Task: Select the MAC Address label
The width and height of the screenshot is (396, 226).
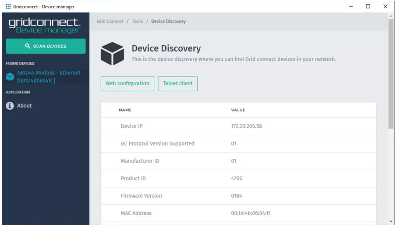Action: [136, 213]
